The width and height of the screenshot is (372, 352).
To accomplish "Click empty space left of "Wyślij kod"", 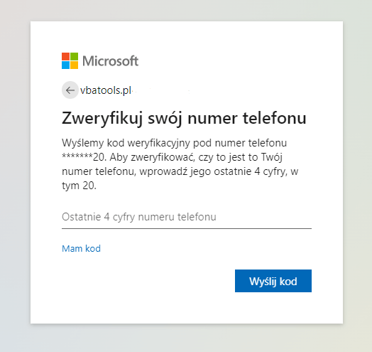I will point(147,281).
